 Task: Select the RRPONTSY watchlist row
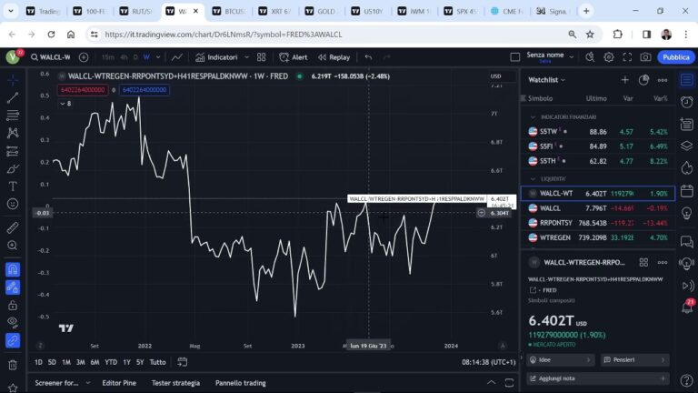(x=598, y=223)
